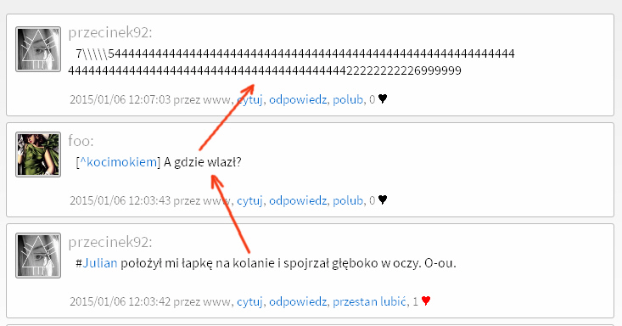The height and width of the screenshot is (326, 622).
Task: Open foo's green dress avatar
Action: click(38, 155)
